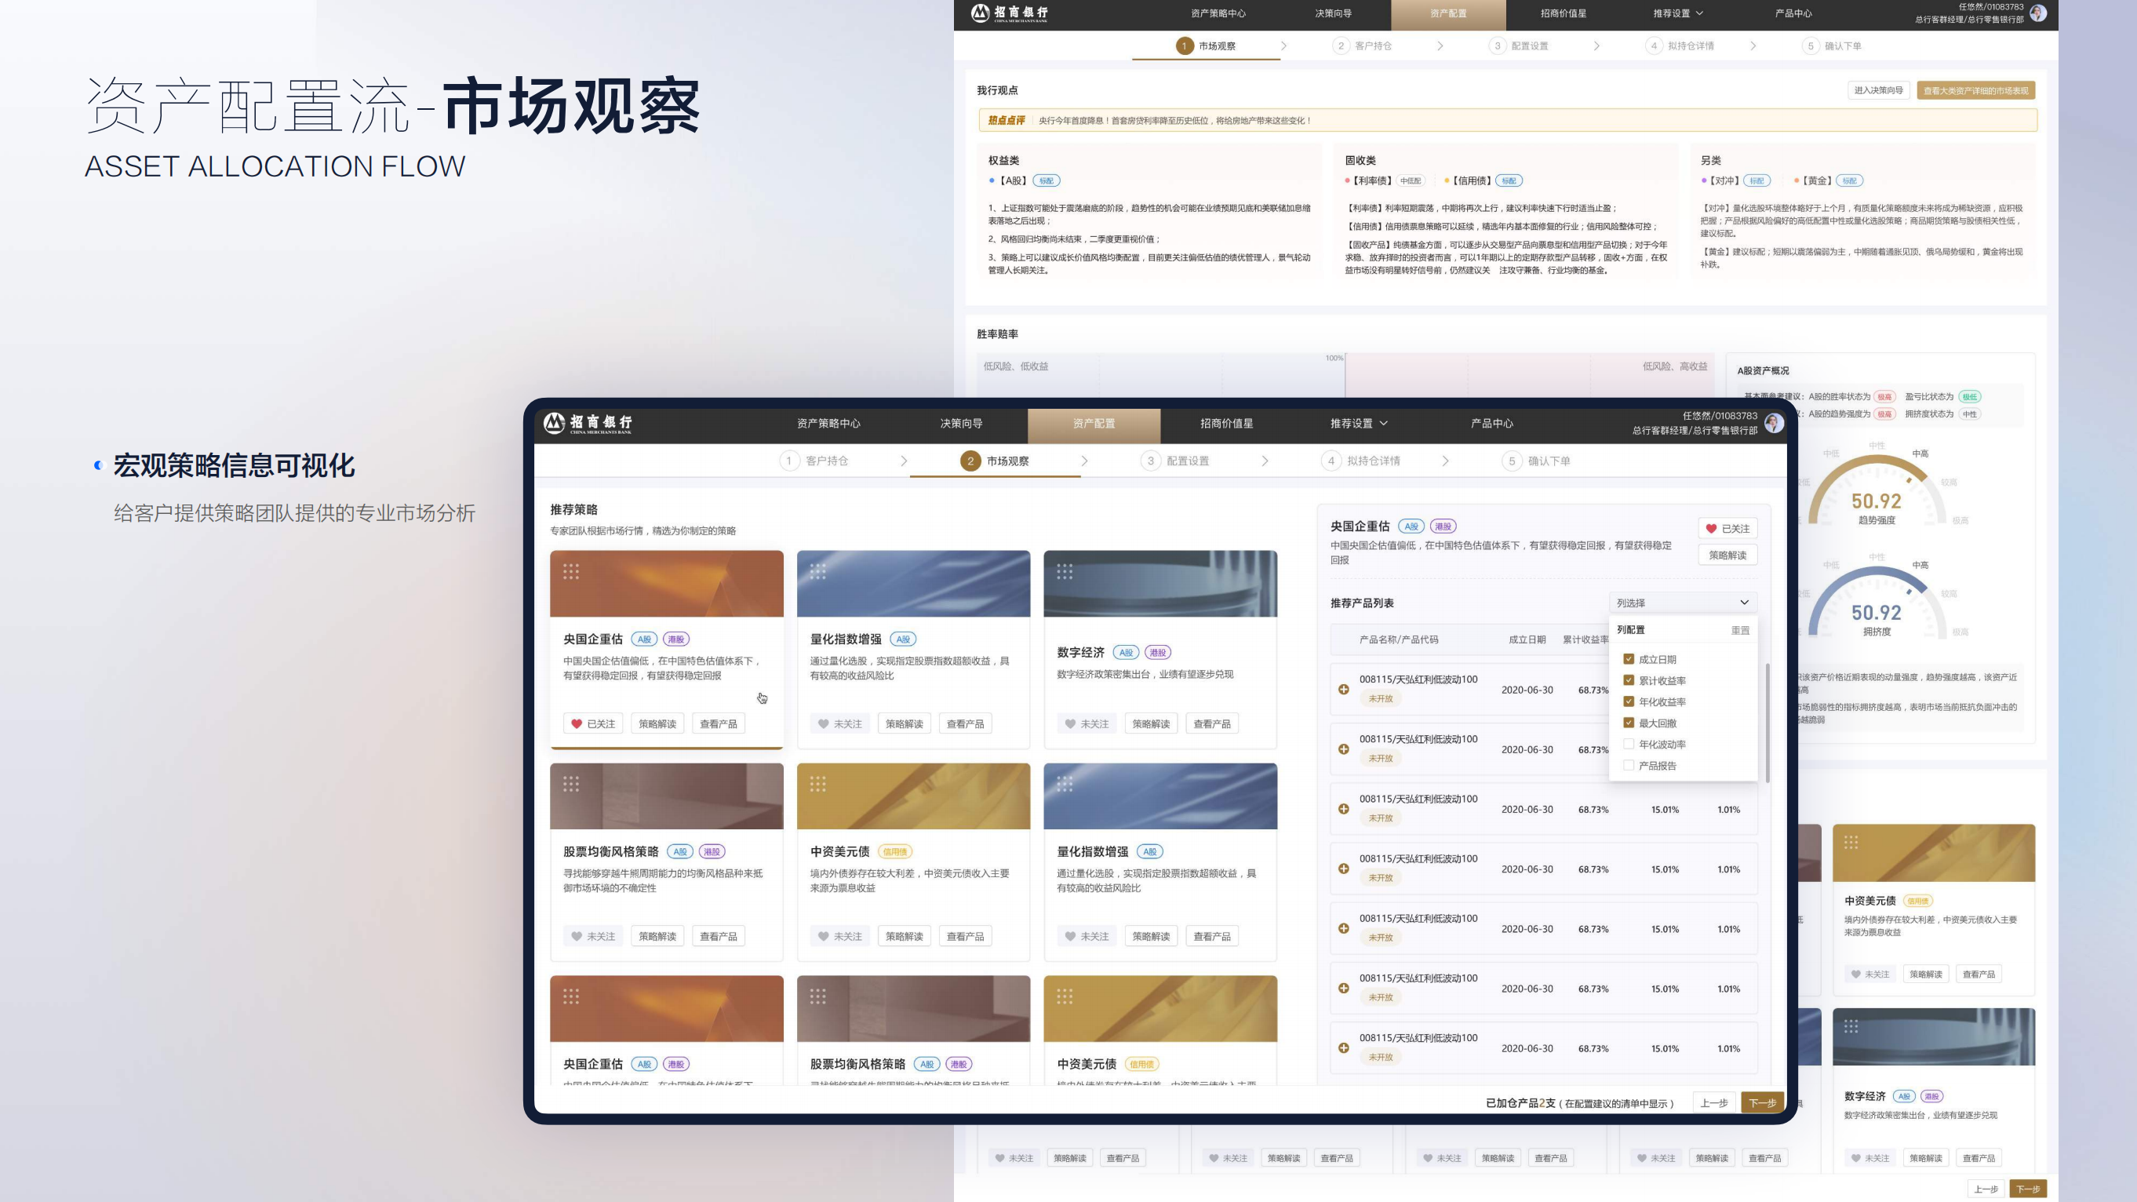Click the heart 未关注 on the 股票均衡风格策略 card

577,936
